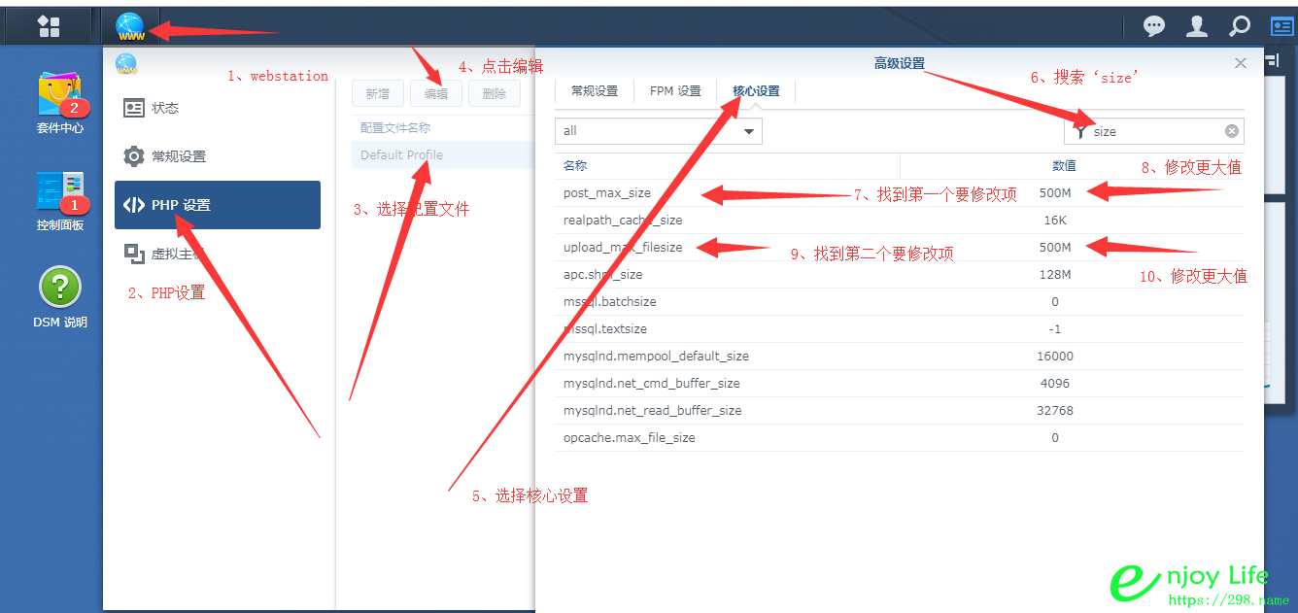Open 套件中心 (Package Center) from the desktop
The image size is (1298, 613).
[58, 97]
